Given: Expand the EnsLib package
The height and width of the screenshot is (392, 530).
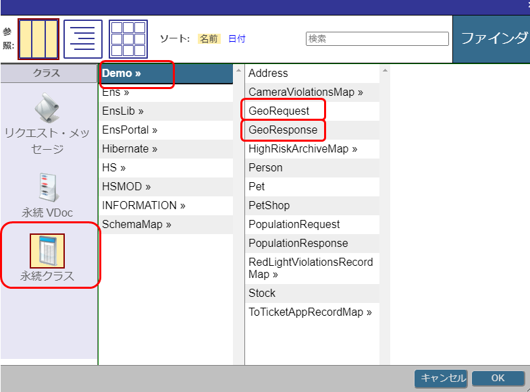Looking at the screenshot, I should tap(123, 111).
